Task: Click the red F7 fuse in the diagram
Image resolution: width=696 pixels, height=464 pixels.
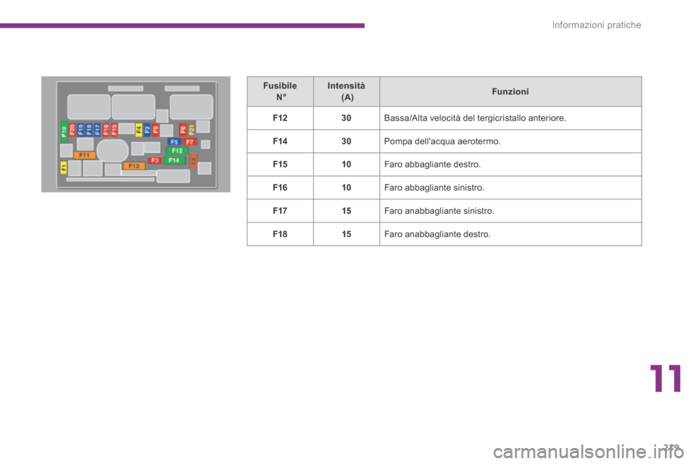Action: click(190, 142)
